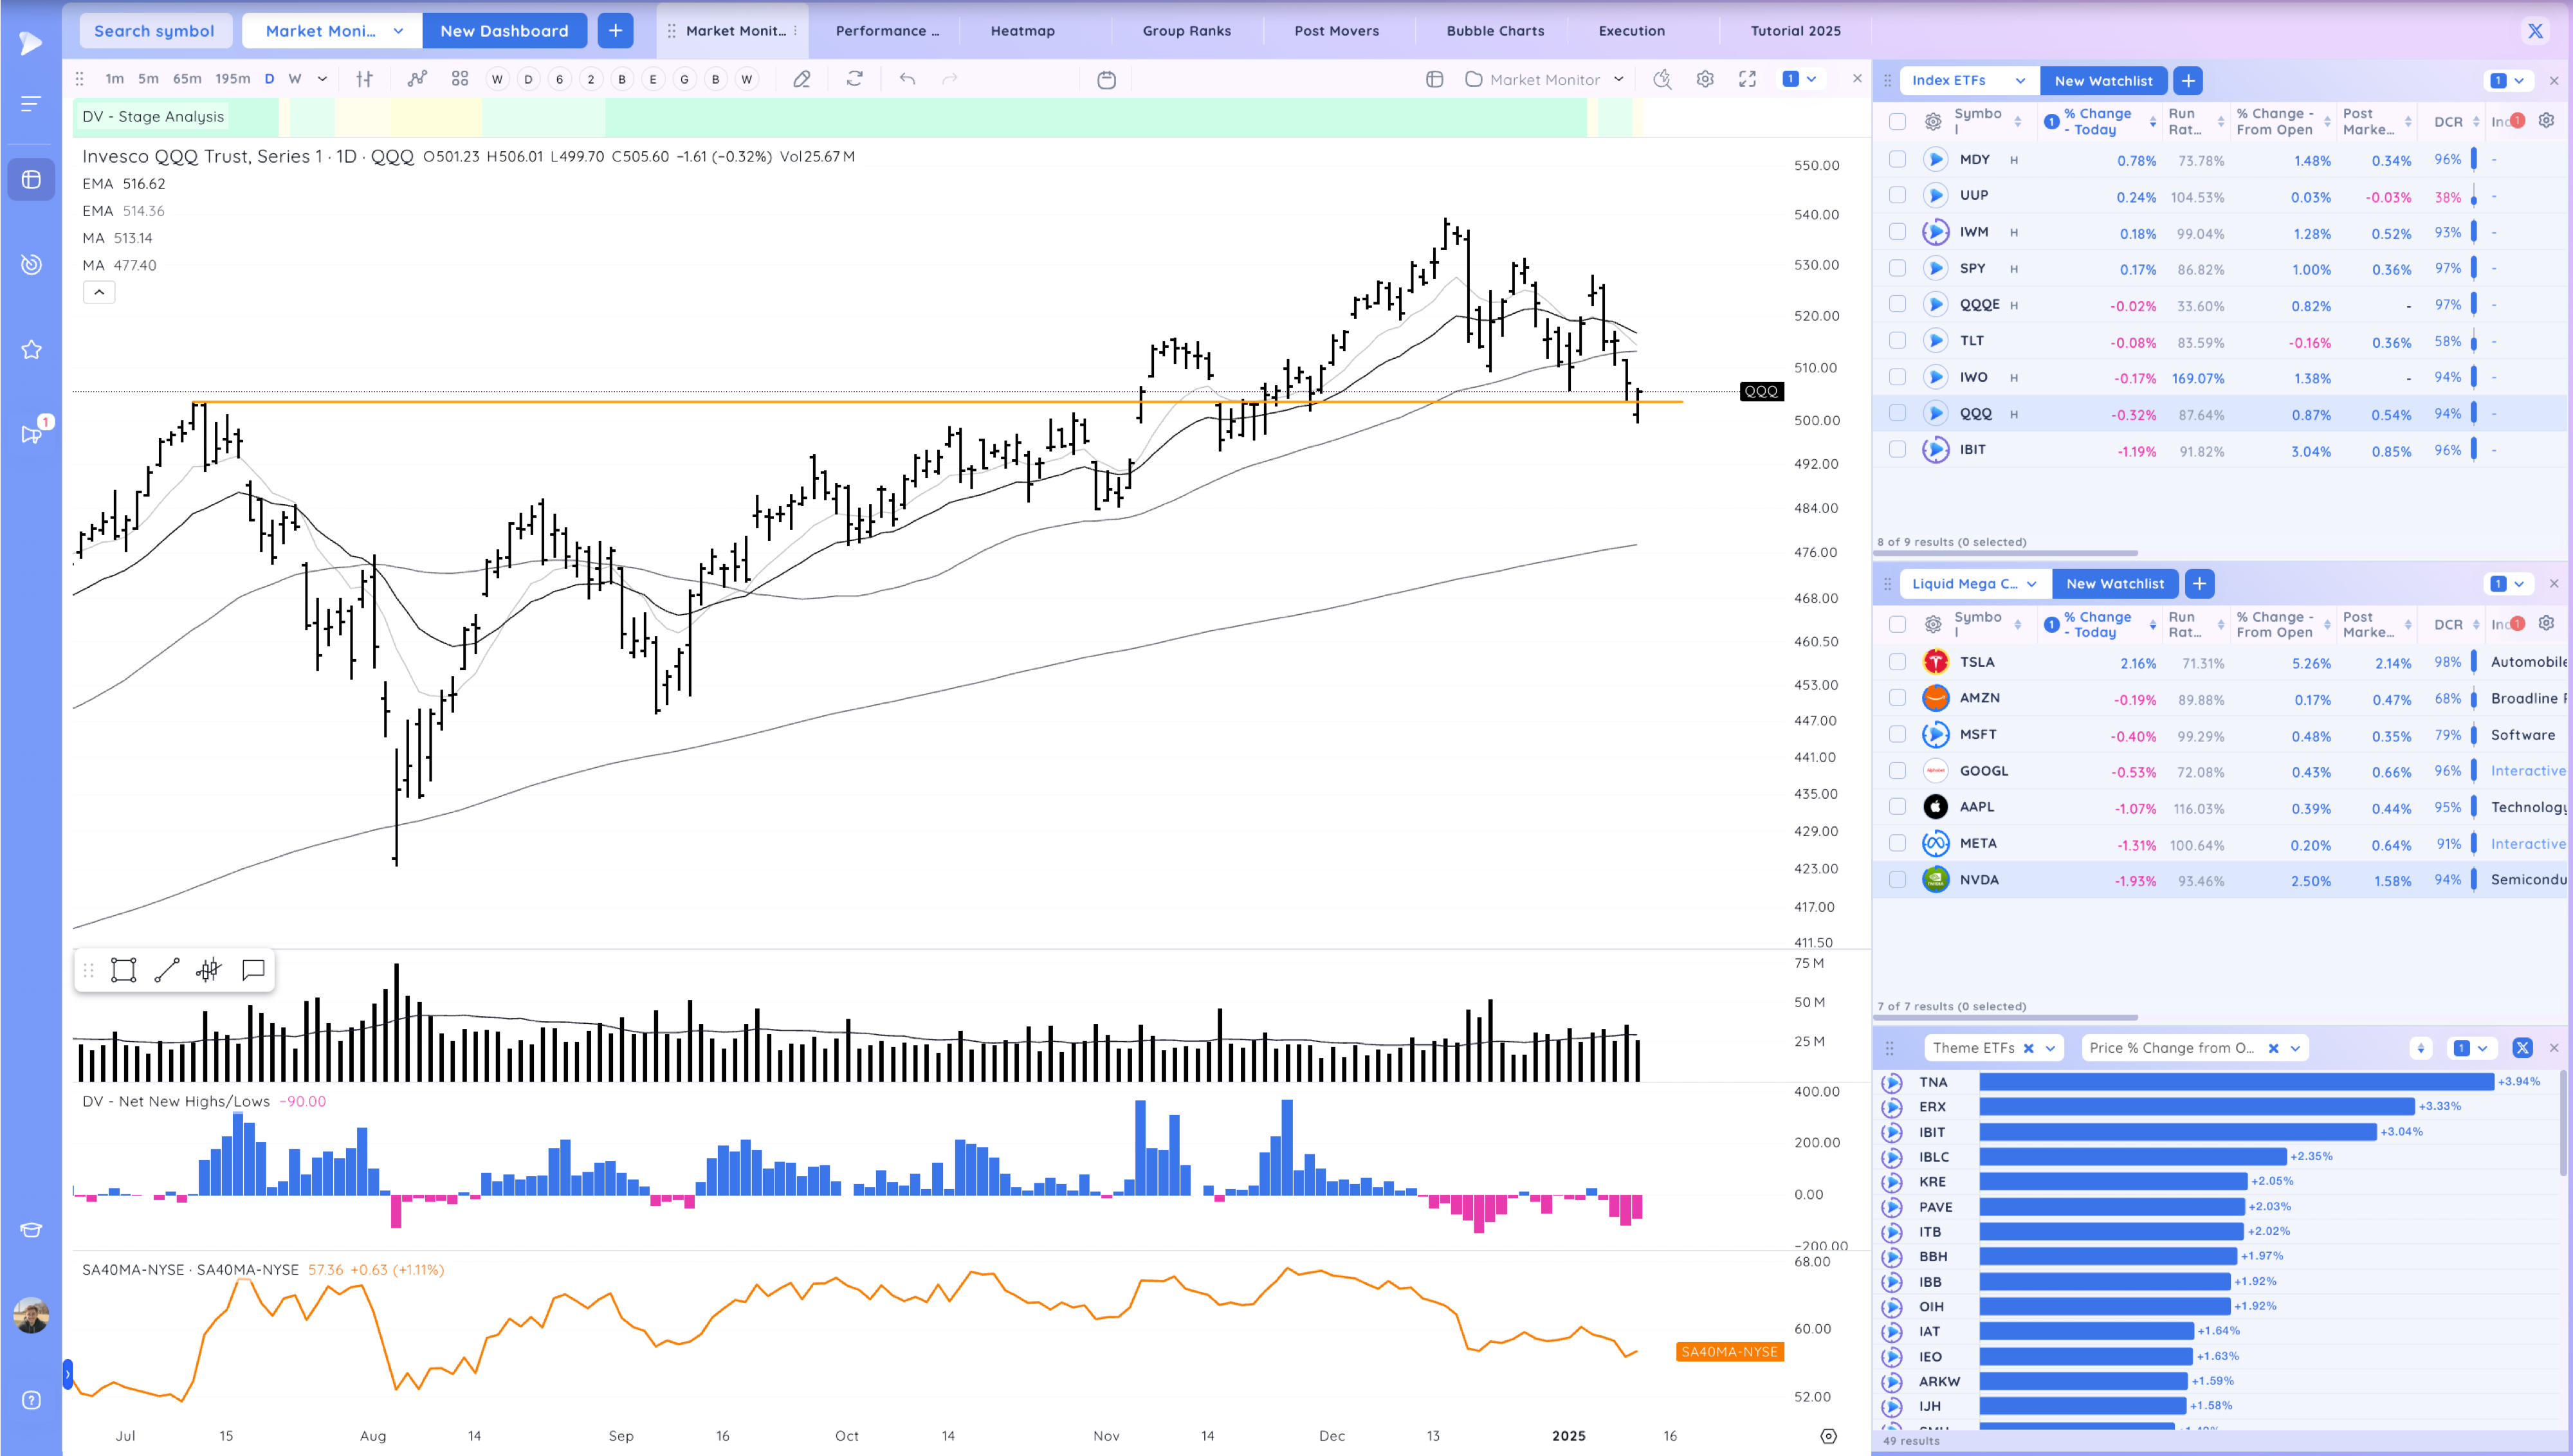Select all rows in Liquid Mega Cap header checkbox
This screenshot has width=2573, height=1456.
click(x=1897, y=624)
